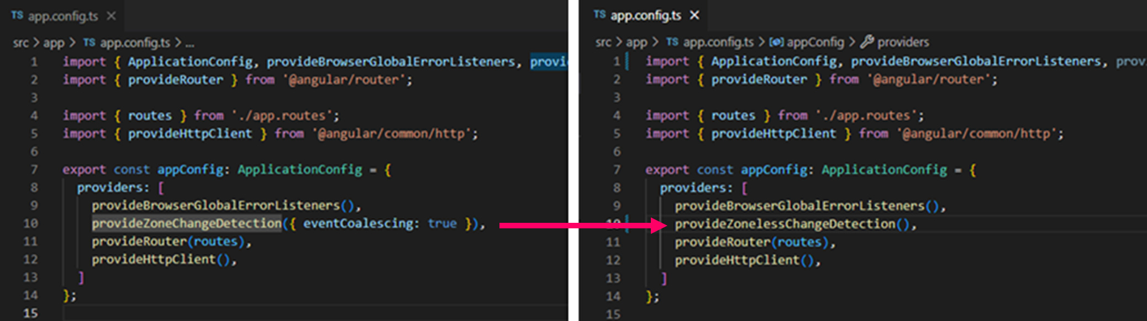Click provideZonelessChangeDetection in the right editor
The image size is (1147, 321).
[785, 224]
